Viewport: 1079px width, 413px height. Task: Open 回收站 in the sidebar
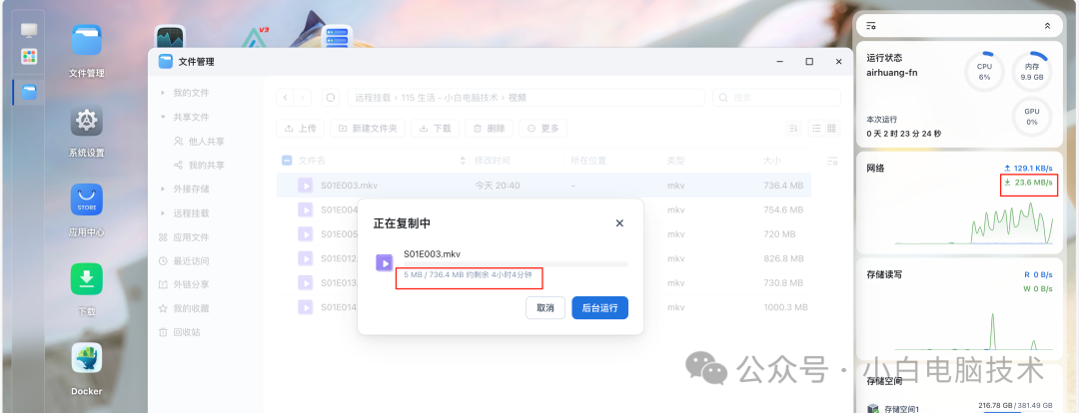(x=180, y=332)
